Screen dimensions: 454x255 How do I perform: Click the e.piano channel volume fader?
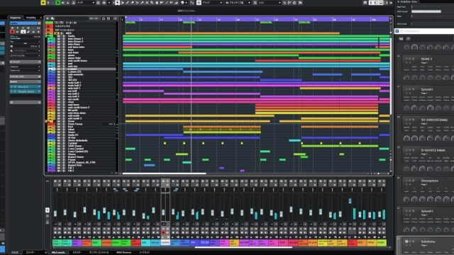click(163, 212)
